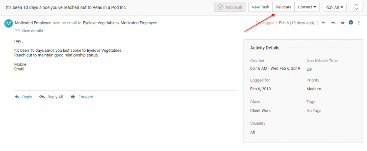Toggle the blue actioned checkmark icon
This screenshot has height=151, width=367.
point(351,23)
